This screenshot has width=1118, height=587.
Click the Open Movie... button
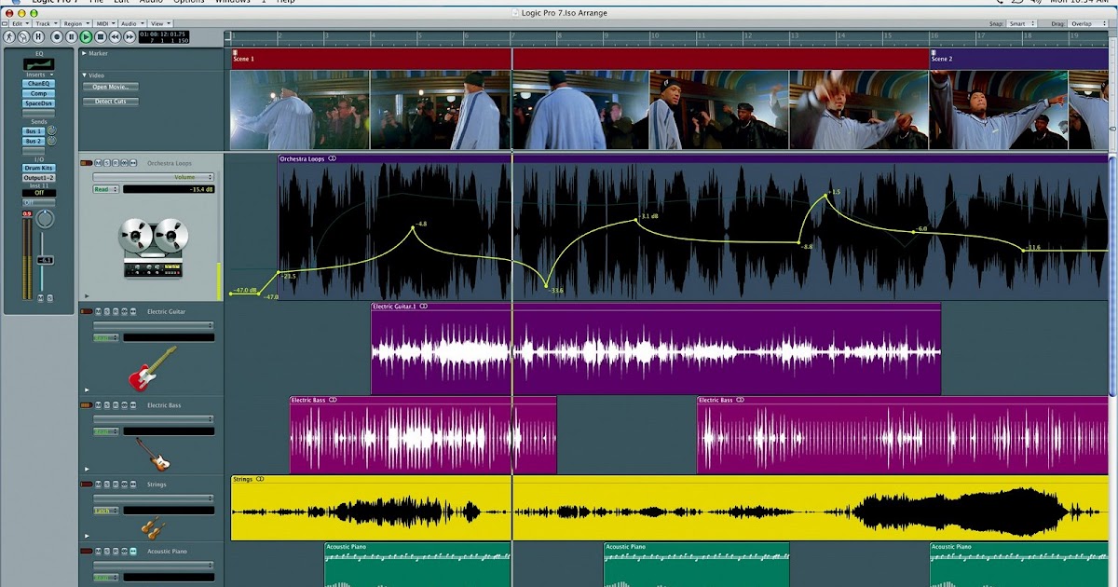(x=111, y=87)
